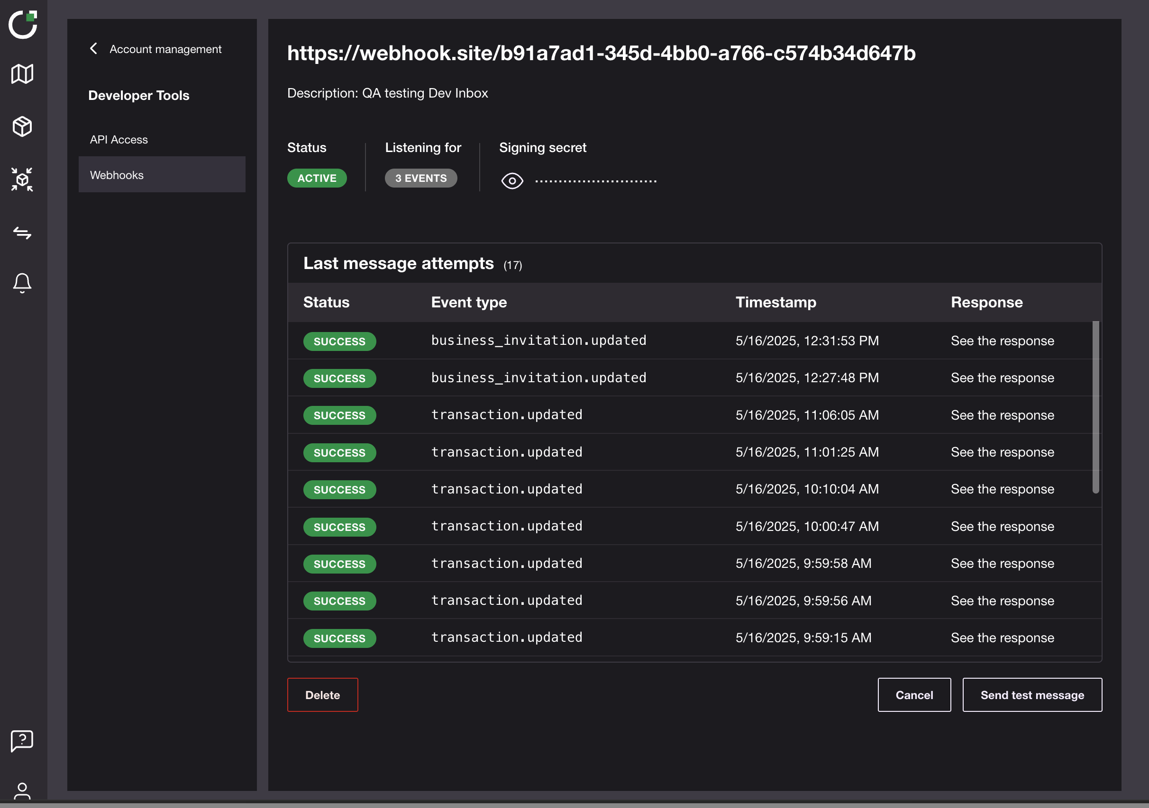Click the ACTIVE status badge
Viewport: 1149px width, 808px height.
[x=317, y=178]
